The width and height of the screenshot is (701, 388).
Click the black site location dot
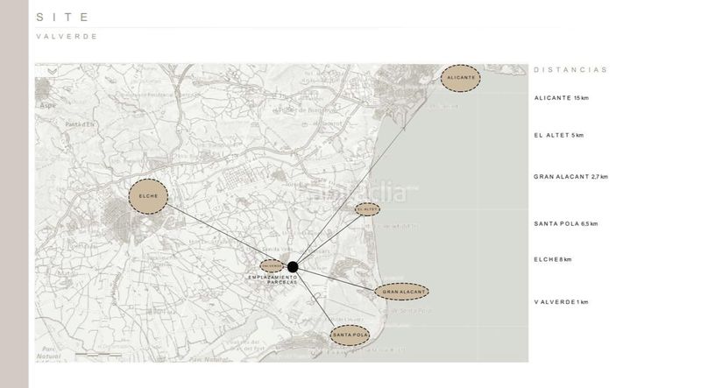point(293,267)
